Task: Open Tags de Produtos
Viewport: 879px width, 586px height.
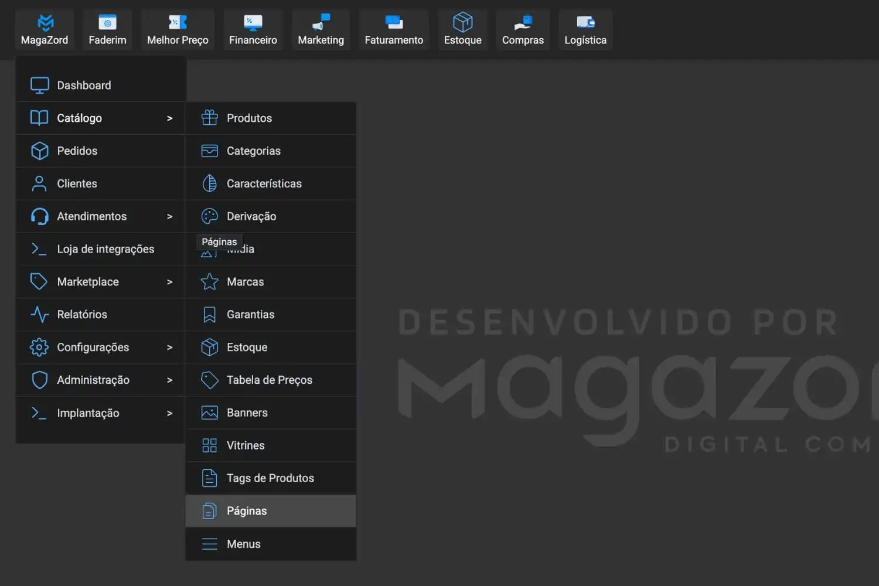Action: click(x=270, y=478)
